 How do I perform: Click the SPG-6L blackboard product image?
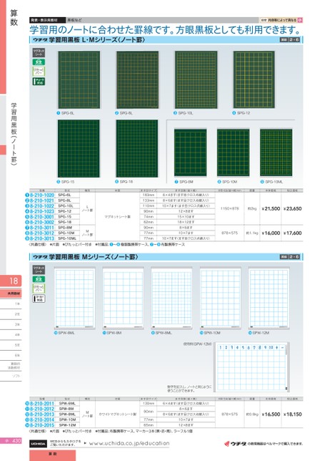click(79, 79)
